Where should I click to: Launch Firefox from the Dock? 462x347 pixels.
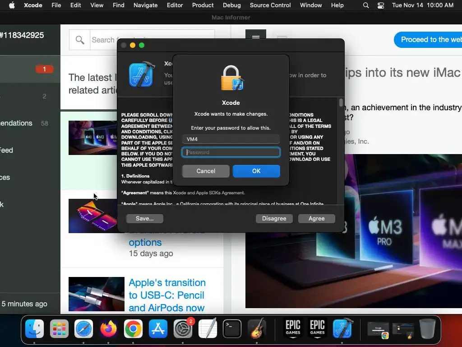108,328
